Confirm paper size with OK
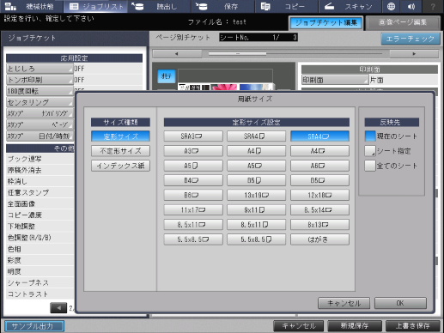The width and height of the screenshot is (444, 333). (x=400, y=303)
